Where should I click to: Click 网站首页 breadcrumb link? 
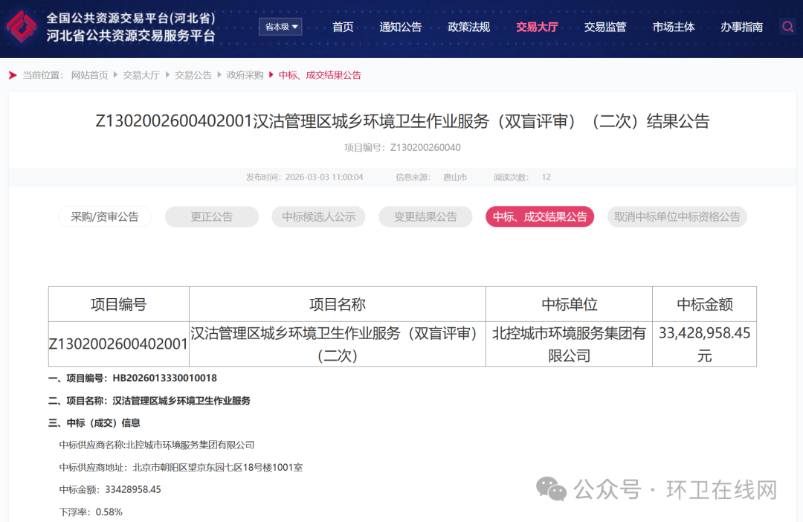click(x=90, y=75)
